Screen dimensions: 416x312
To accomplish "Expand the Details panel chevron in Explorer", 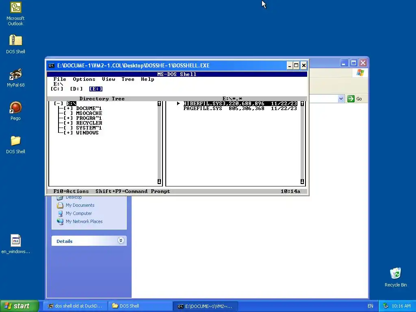I will (x=121, y=240).
